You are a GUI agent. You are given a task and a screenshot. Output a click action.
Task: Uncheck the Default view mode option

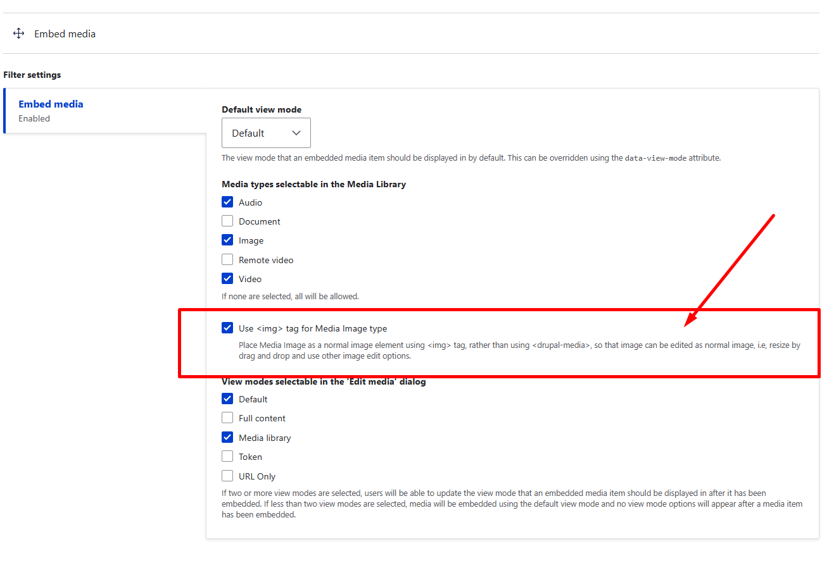pos(227,399)
